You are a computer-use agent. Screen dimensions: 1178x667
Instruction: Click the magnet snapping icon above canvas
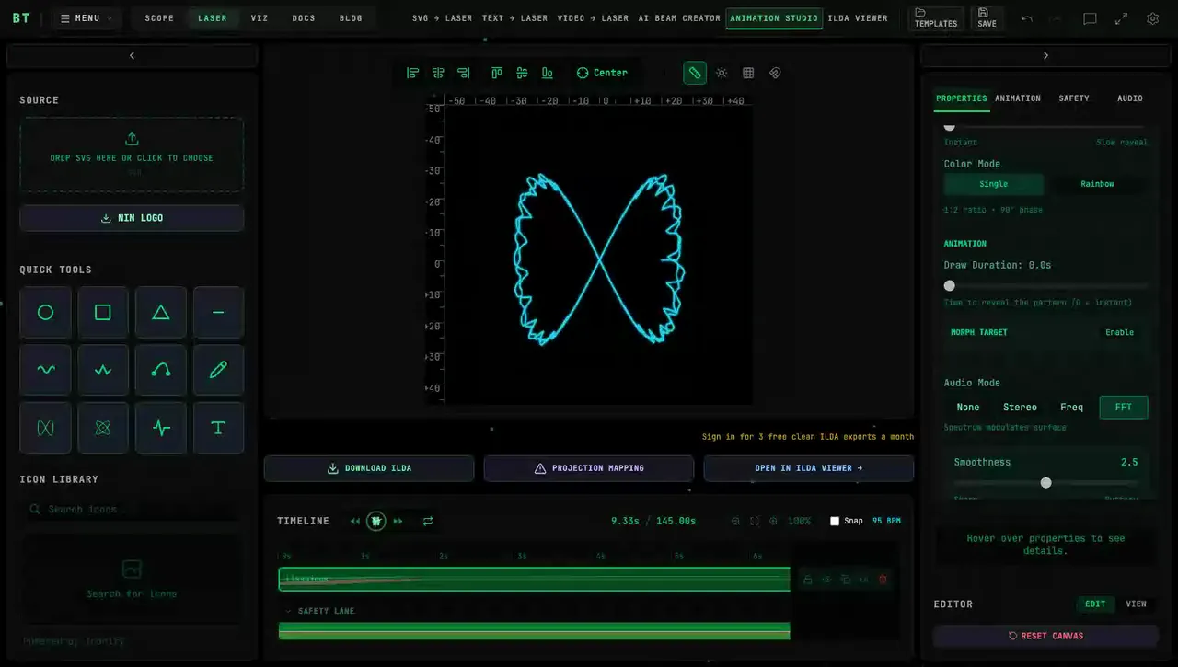click(775, 73)
